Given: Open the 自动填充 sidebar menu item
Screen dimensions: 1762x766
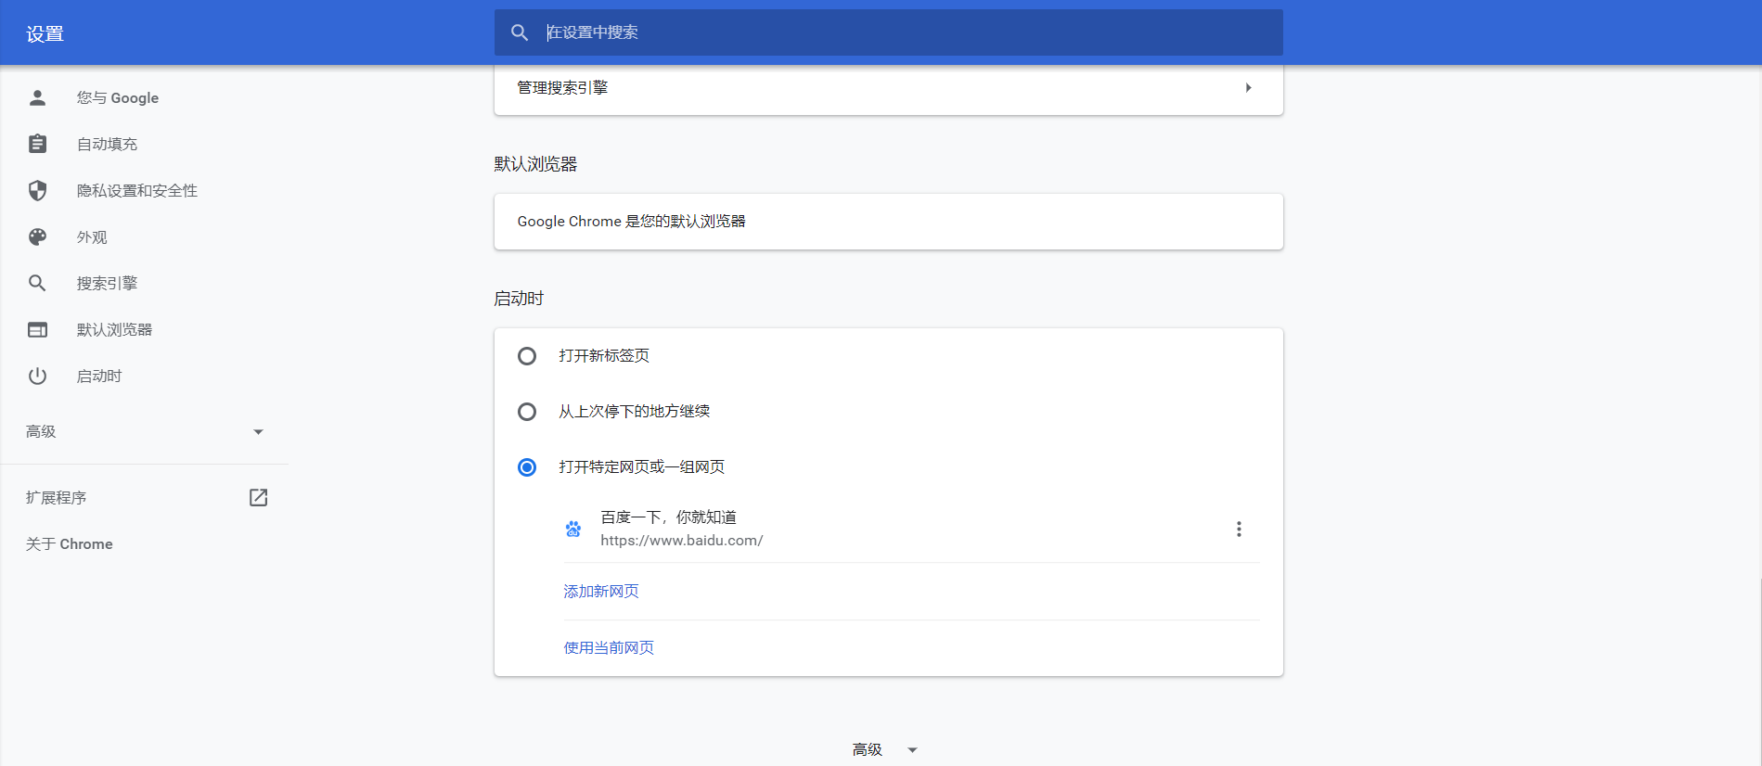Looking at the screenshot, I should tap(107, 144).
